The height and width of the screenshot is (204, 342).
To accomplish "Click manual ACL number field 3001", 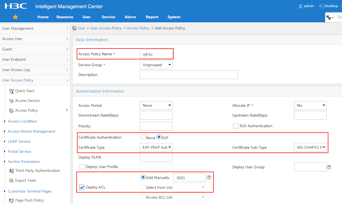I will point(190,178).
